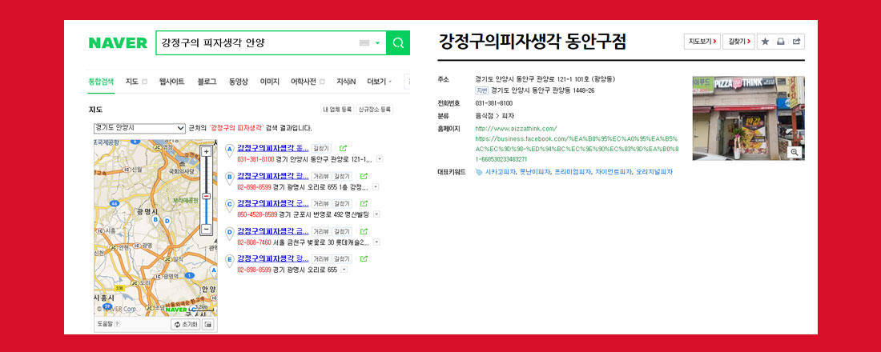Click 시카고피자 keyword link
This screenshot has width=881, height=352.
coord(500,172)
